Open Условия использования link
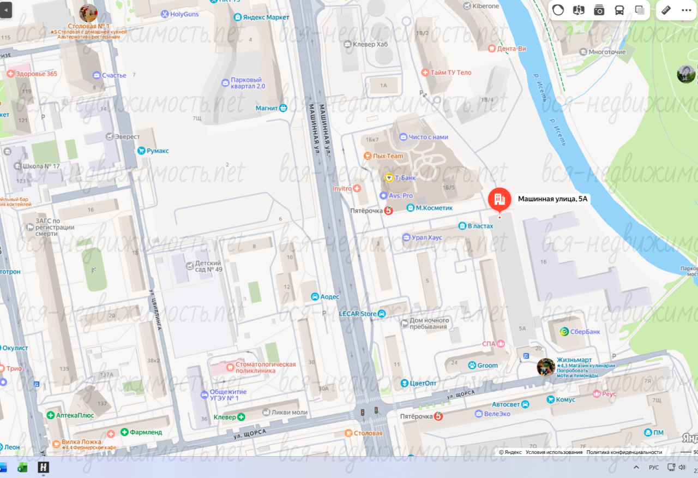 click(x=555, y=452)
